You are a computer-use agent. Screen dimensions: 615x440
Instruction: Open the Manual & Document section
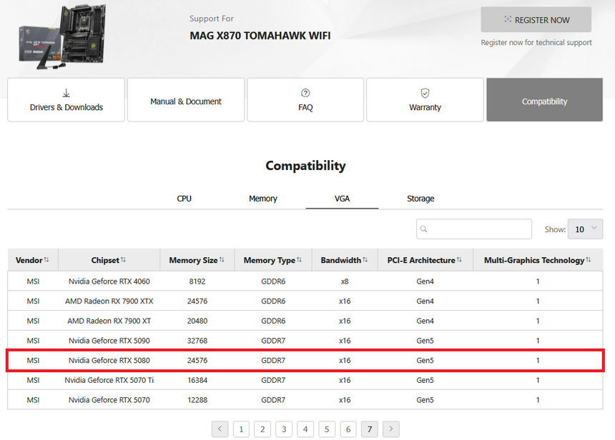pos(186,101)
